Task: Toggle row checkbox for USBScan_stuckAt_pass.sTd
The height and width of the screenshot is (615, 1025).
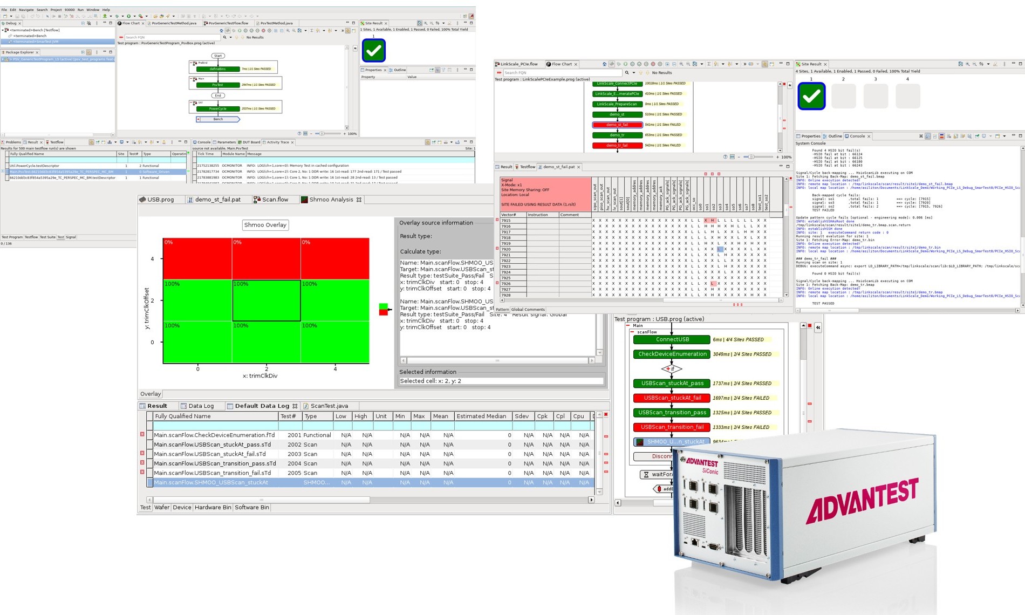Action: click(x=150, y=445)
